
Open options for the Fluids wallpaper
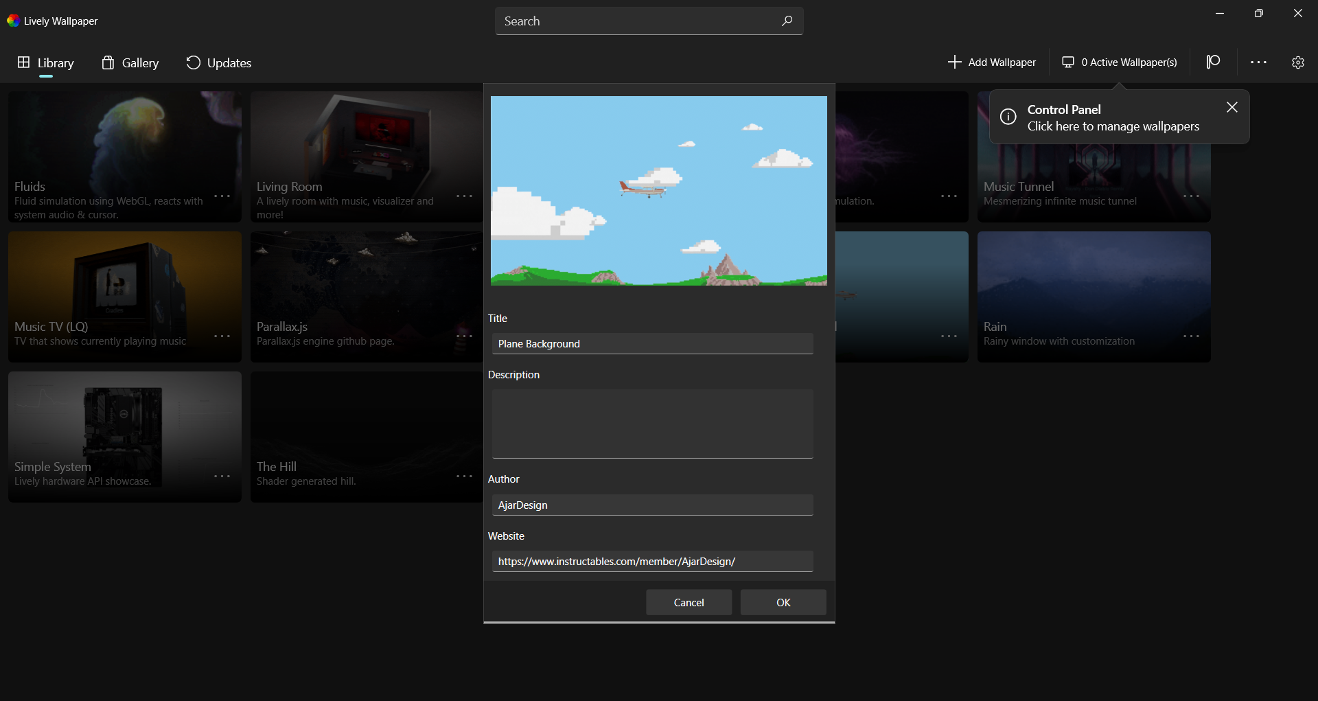point(222,196)
